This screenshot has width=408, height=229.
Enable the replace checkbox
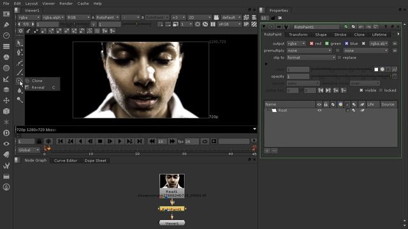(339, 58)
